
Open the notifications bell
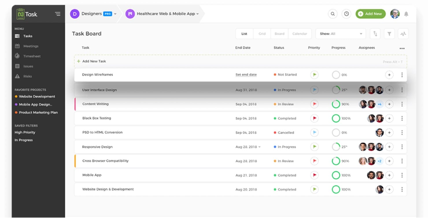pyautogui.click(x=406, y=14)
